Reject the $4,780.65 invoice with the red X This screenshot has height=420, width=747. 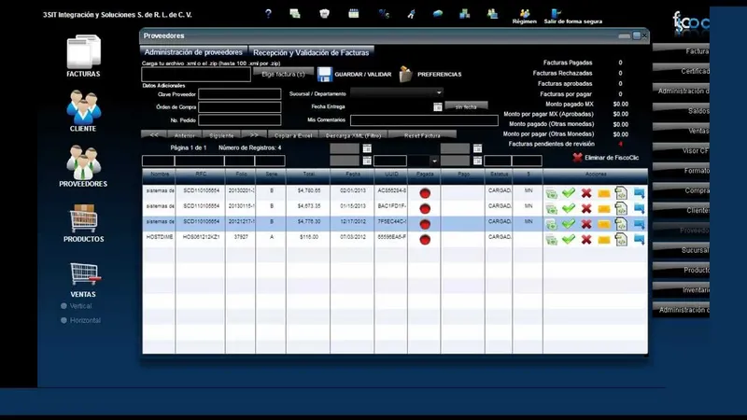(x=586, y=193)
